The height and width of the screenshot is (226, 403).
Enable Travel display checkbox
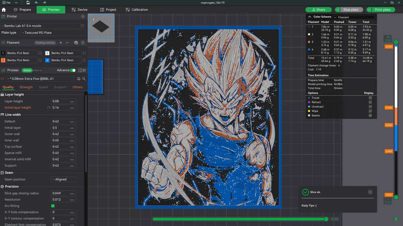coord(370,98)
